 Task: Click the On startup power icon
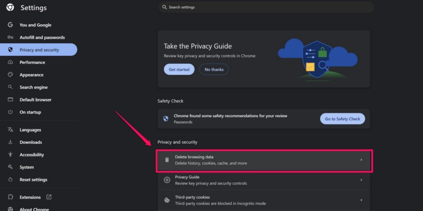coord(10,112)
